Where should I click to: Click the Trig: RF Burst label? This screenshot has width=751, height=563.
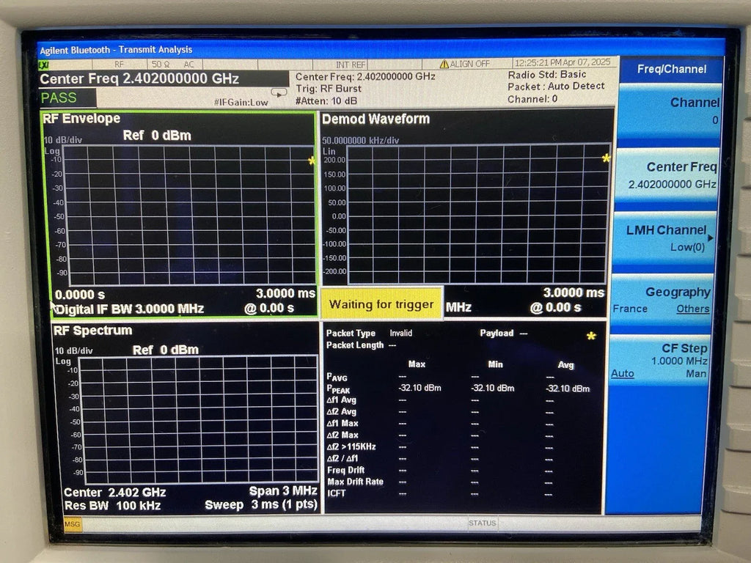click(x=329, y=89)
